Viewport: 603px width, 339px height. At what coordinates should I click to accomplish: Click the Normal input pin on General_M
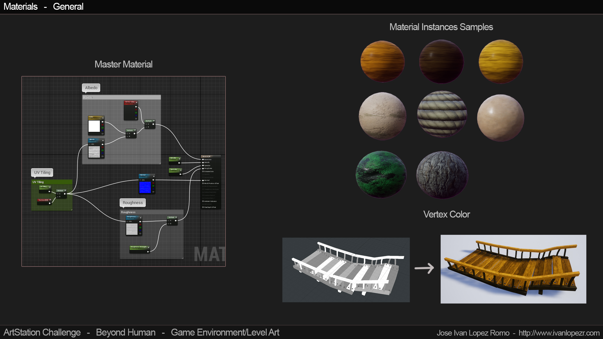pyautogui.click(x=203, y=180)
